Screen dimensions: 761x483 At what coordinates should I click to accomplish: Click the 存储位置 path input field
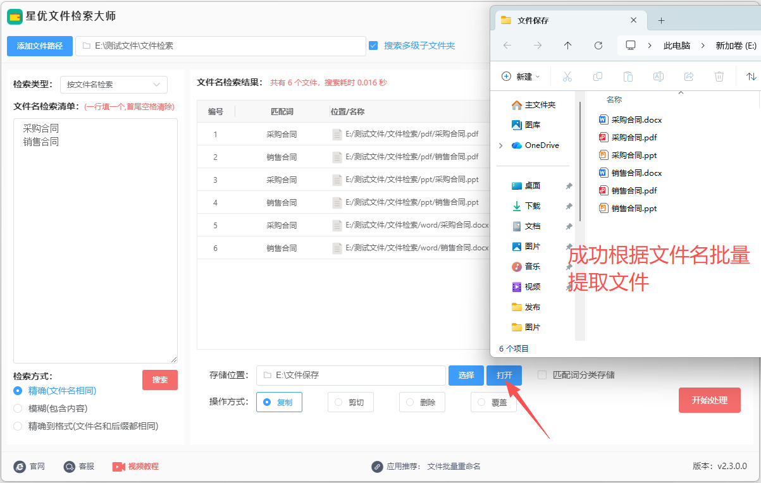(x=351, y=375)
